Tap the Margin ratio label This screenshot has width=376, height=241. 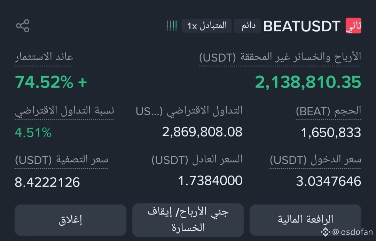point(64,111)
